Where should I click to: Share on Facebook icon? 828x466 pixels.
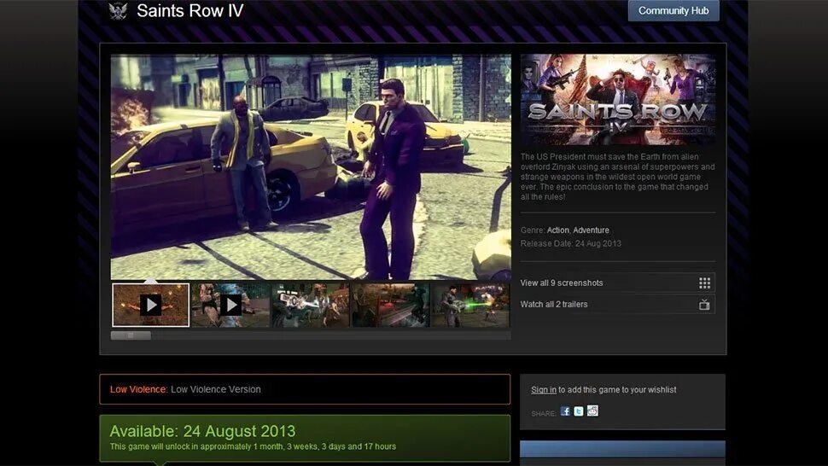565,411
